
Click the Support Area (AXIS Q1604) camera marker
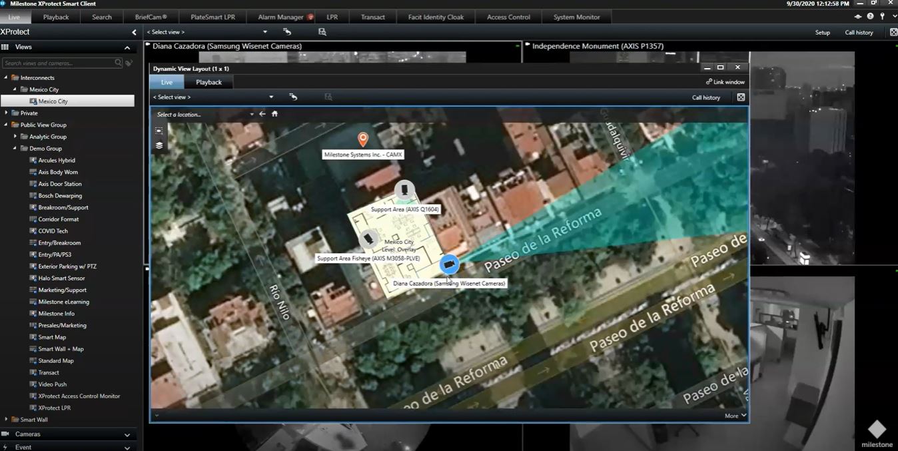(x=405, y=190)
